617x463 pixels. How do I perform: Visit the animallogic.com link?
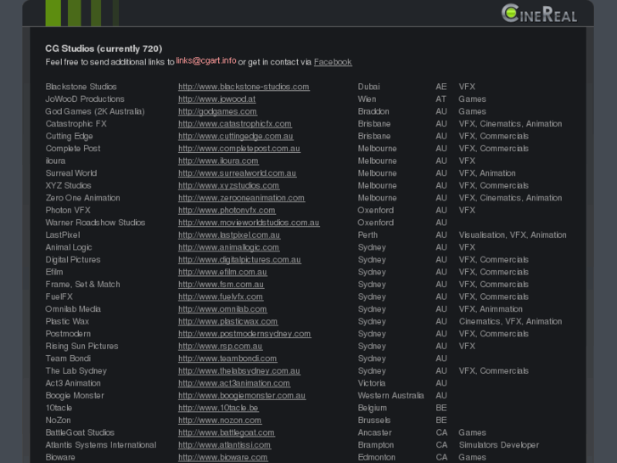pyautogui.click(x=228, y=247)
